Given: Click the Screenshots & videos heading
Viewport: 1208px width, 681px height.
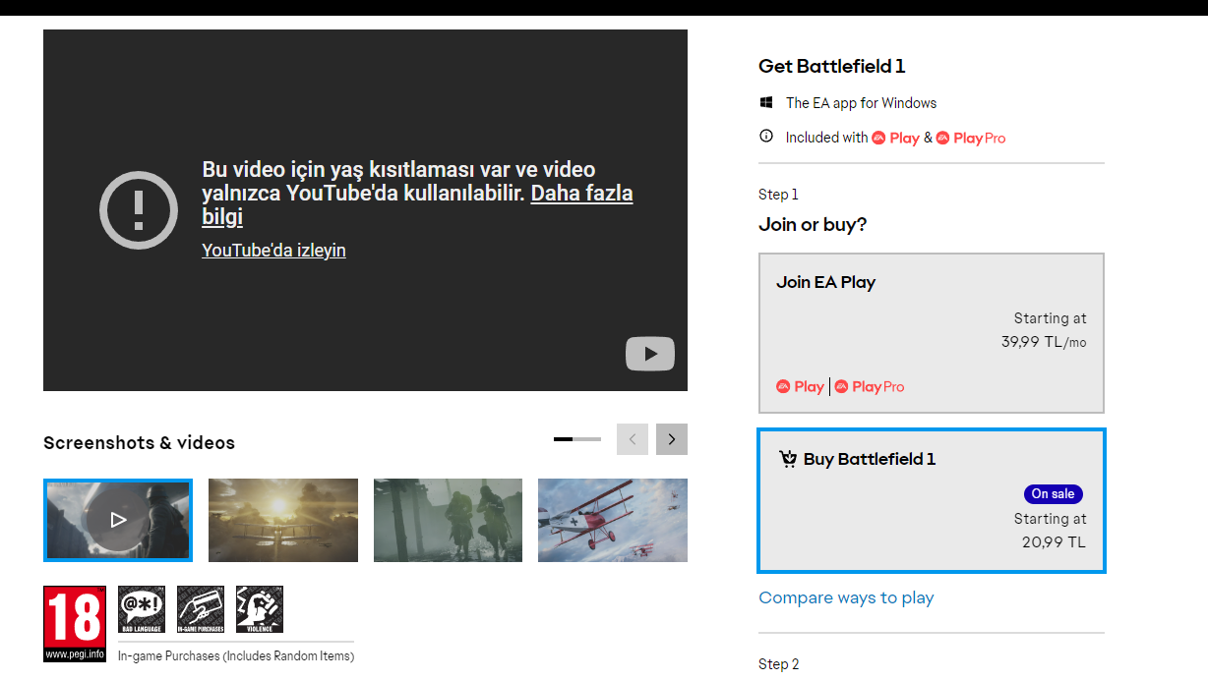Looking at the screenshot, I should coord(139,442).
